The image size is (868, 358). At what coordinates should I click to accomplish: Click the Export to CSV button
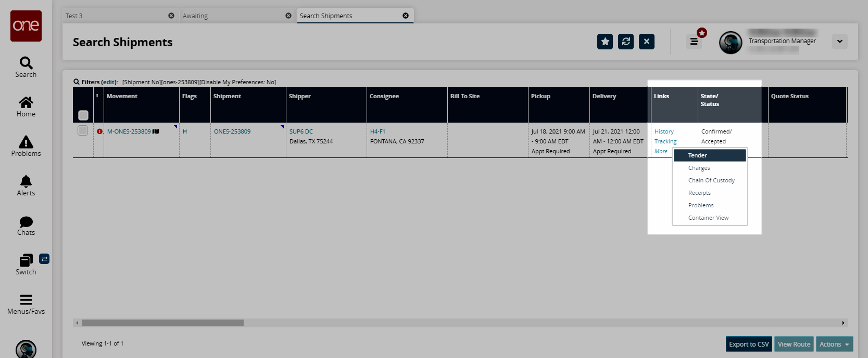749,344
